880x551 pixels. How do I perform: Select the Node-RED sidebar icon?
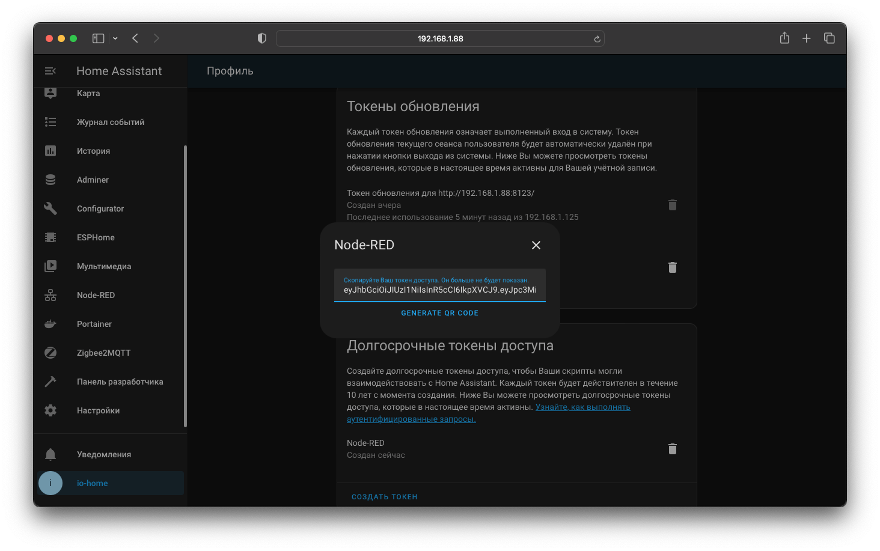tap(50, 295)
